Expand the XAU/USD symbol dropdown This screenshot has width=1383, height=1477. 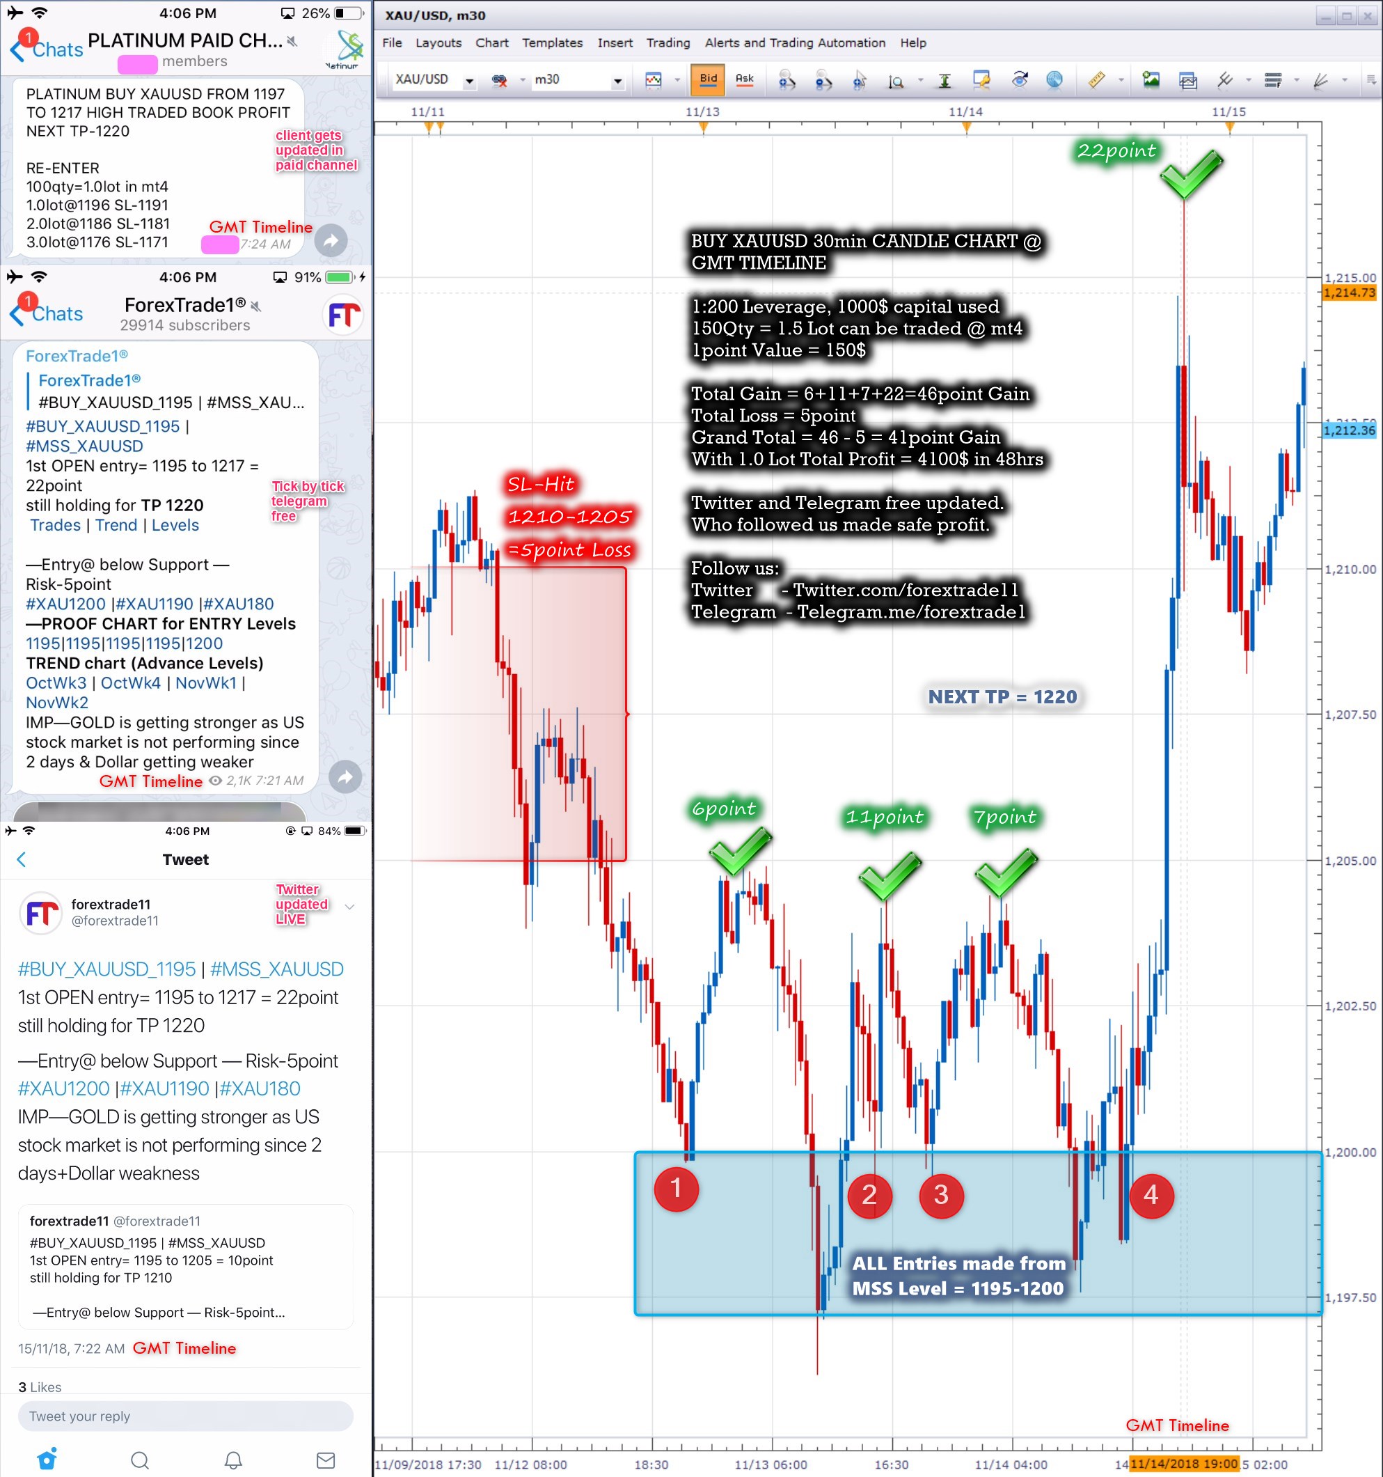tap(469, 80)
